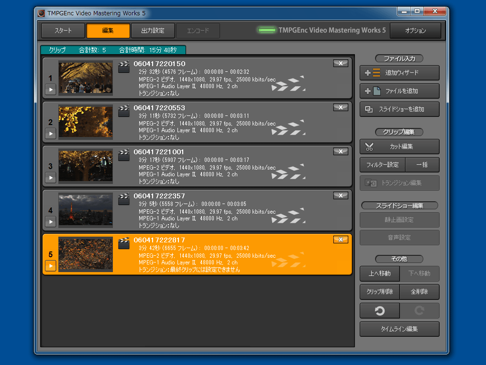Select clip title text 060417220553

pyautogui.click(x=159, y=108)
